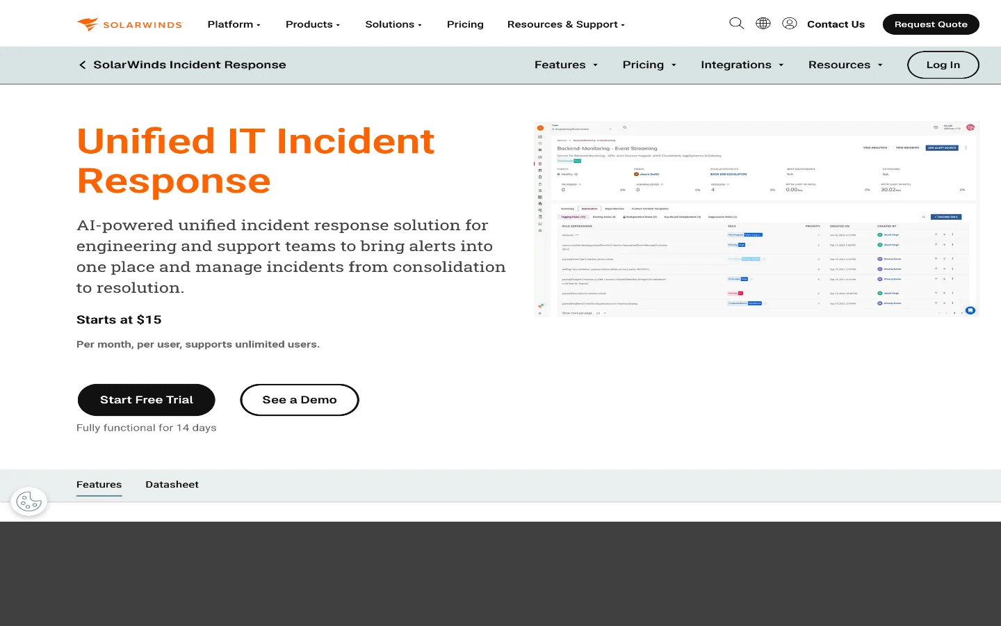
Task: Open Pricing in the top menu
Action: coord(465,24)
